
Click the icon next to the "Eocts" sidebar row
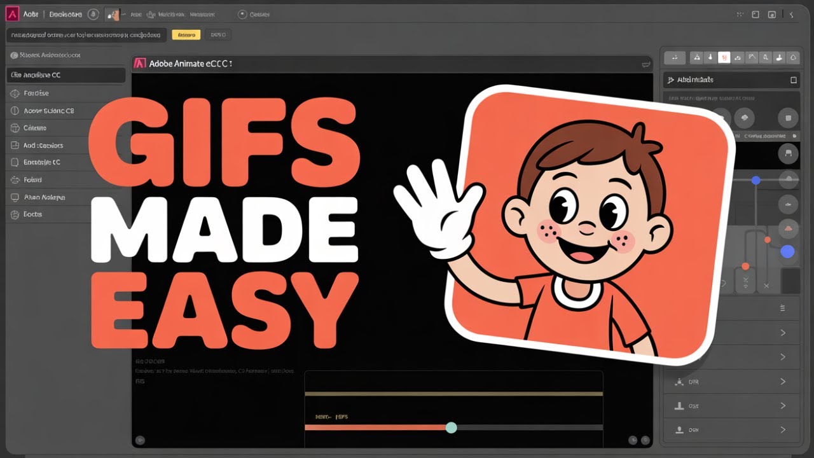tap(15, 214)
